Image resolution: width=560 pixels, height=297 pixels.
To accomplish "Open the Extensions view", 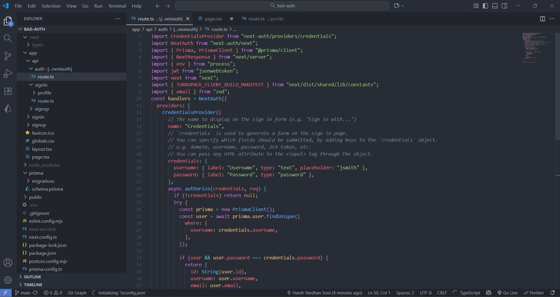I will [7, 91].
